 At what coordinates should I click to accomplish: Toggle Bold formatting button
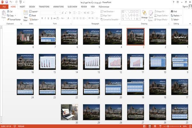[x=42, y=18]
